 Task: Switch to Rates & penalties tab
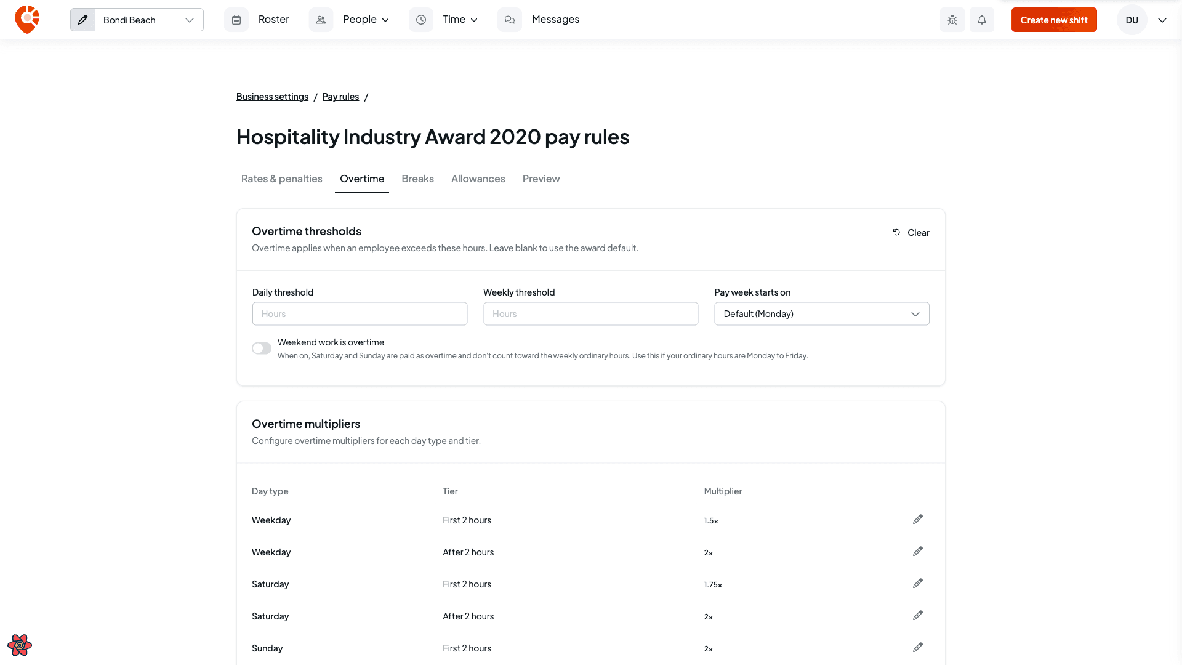282,179
